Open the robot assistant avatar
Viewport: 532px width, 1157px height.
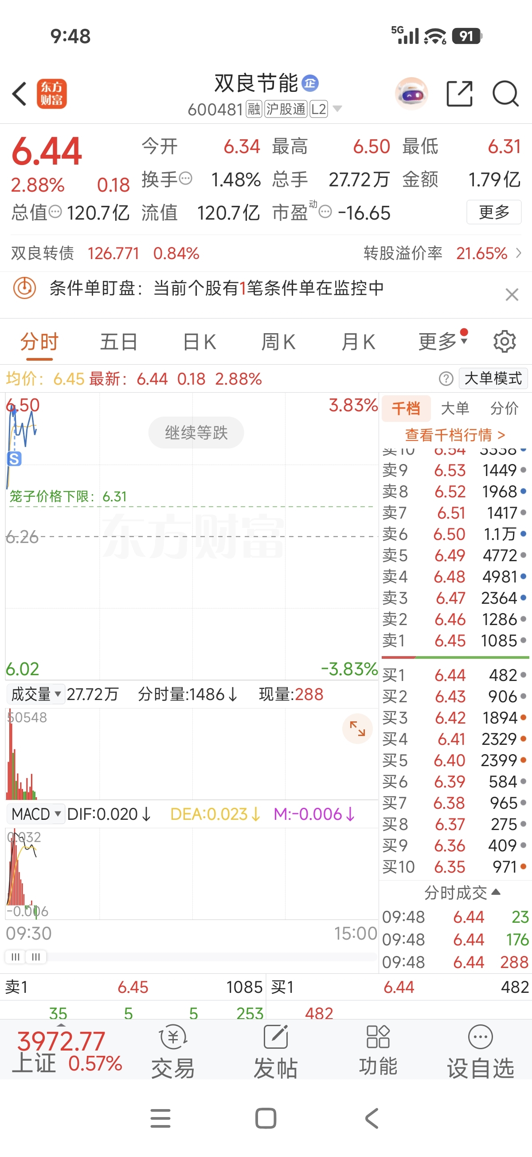coord(411,94)
